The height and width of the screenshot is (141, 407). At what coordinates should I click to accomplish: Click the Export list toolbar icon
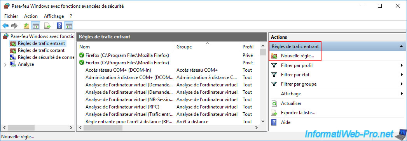[x=47, y=26]
